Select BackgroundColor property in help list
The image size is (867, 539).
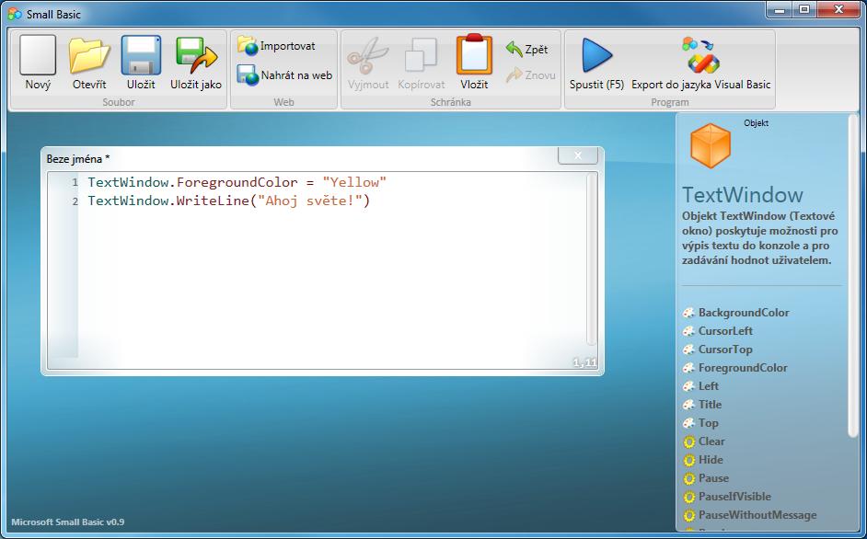pyautogui.click(x=744, y=313)
